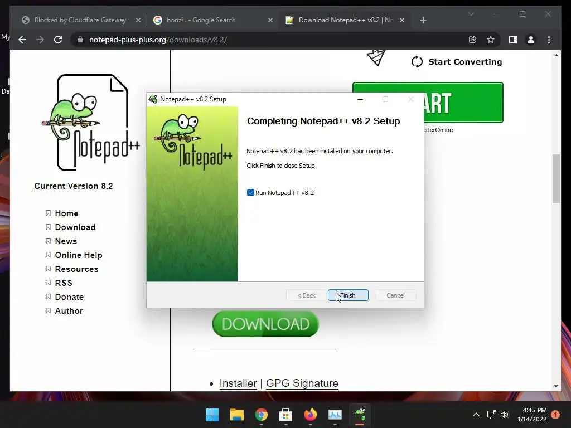
Task: Click the Start Converting ad text
Action: pos(465,62)
